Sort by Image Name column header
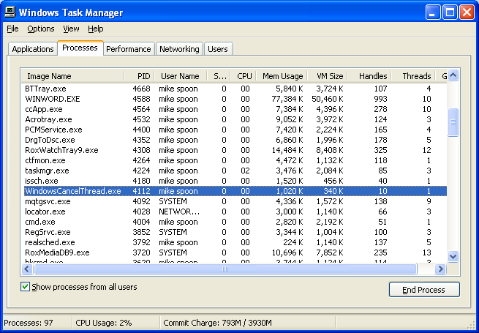 point(72,76)
